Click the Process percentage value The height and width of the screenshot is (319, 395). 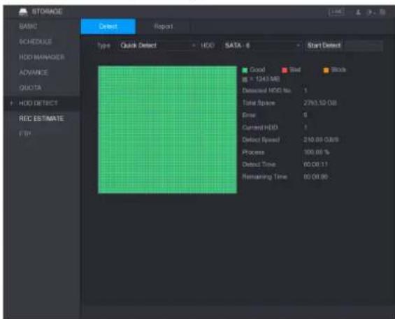[317, 152]
